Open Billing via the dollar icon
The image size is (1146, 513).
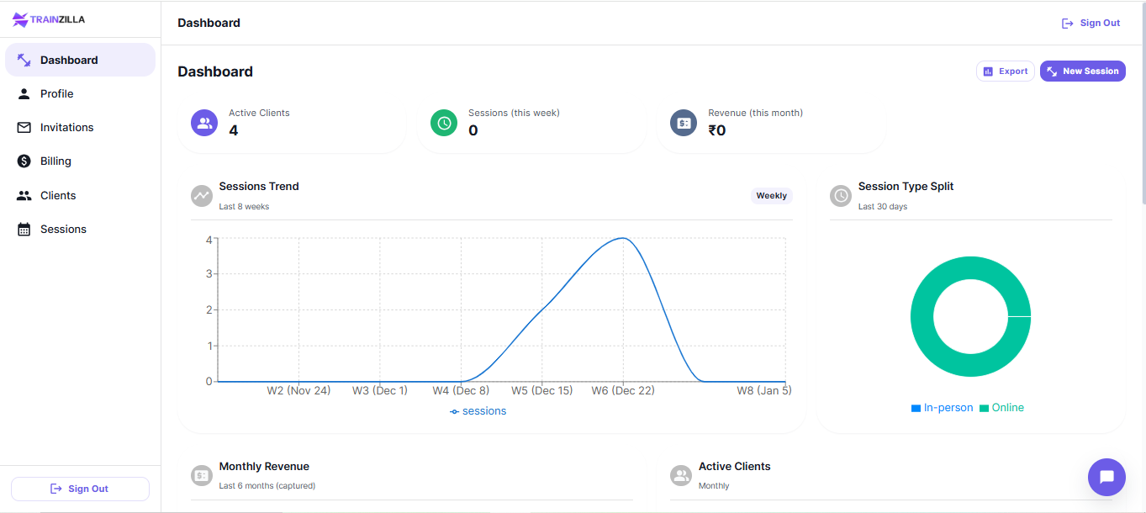24,161
